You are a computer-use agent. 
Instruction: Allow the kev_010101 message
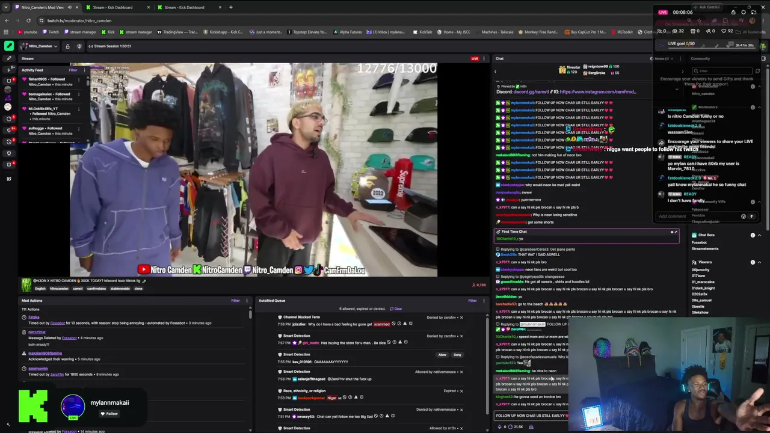point(442,355)
